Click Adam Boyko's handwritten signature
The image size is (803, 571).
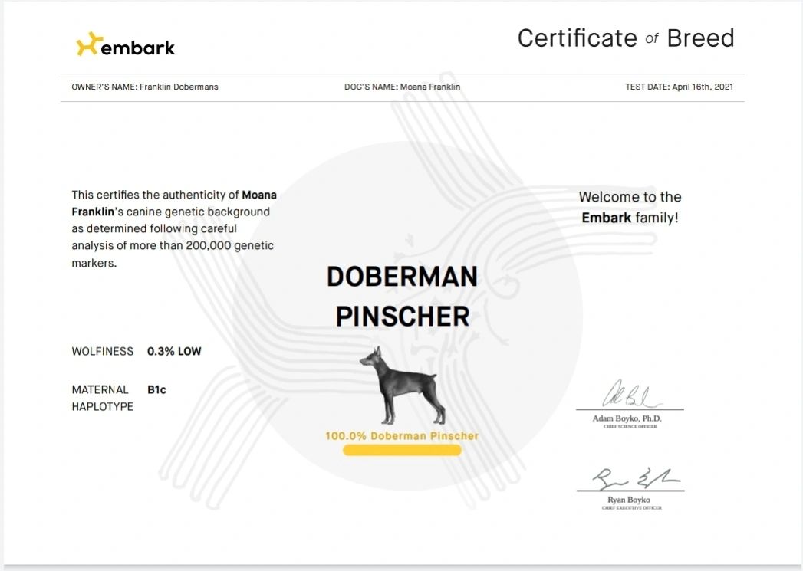[x=628, y=397]
